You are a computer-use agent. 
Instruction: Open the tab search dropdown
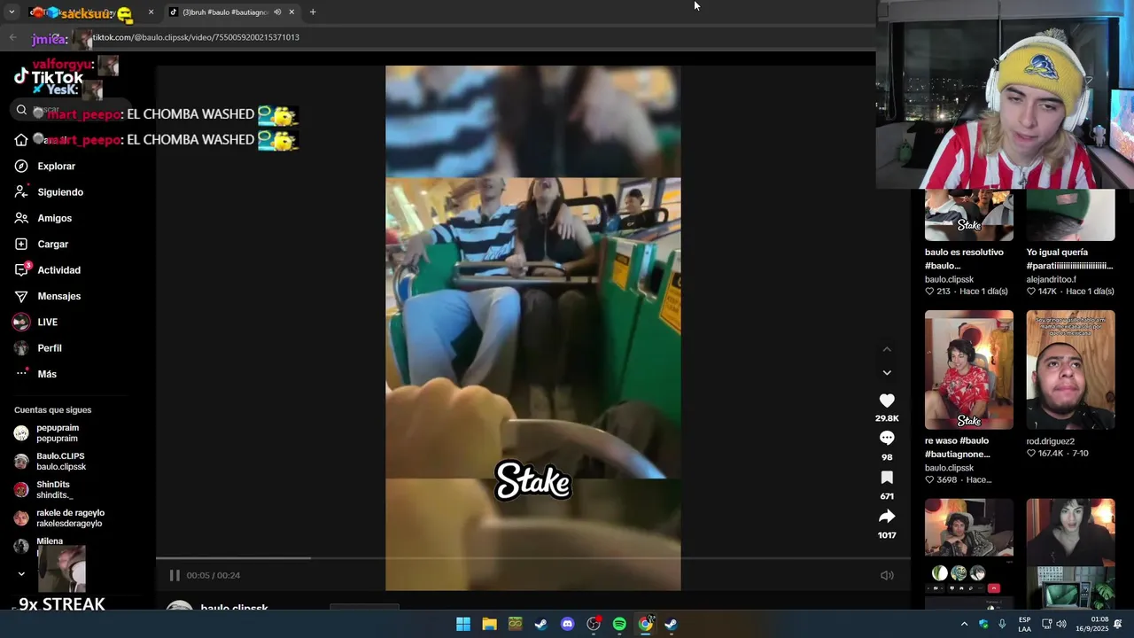click(x=12, y=12)
